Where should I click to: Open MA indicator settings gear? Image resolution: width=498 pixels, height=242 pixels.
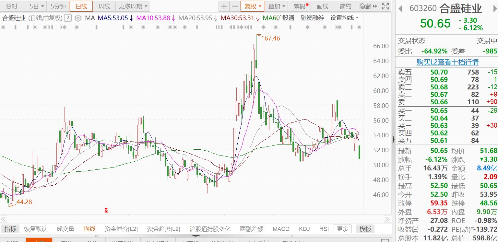click(78, 18)
